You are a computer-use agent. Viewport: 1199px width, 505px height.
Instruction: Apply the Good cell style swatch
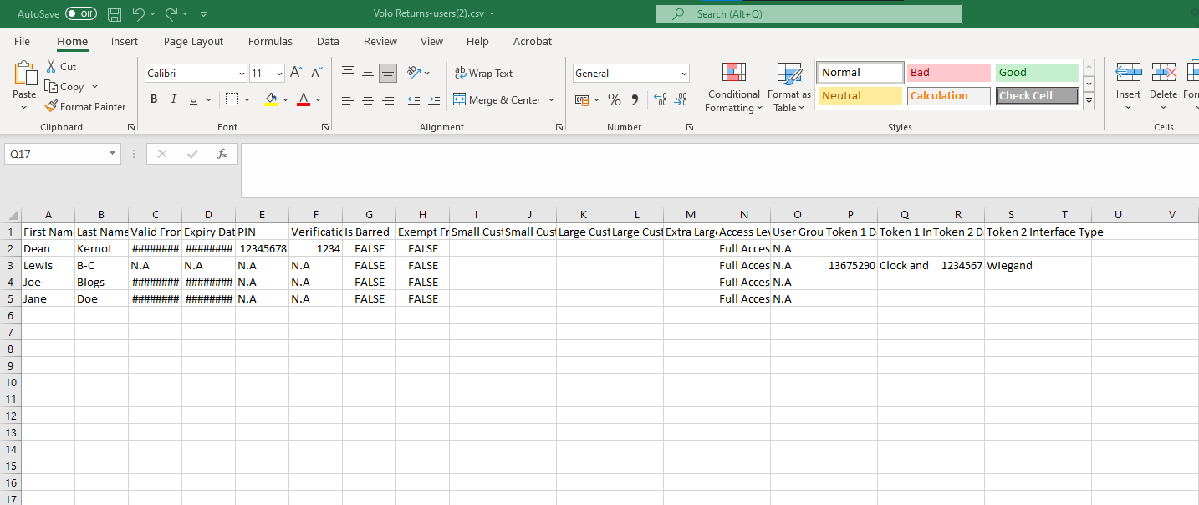[x=1037, y=73]
